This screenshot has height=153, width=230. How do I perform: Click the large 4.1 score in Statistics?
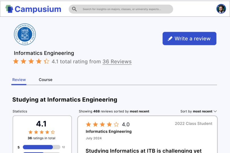pos(41,124)
